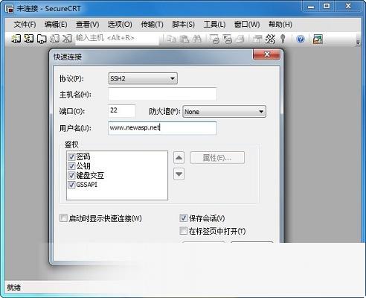
Task: Expand the 防火墙 None dropdown
Action: [x=224, y=112]
